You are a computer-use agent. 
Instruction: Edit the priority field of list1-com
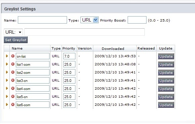click(69, 64)
